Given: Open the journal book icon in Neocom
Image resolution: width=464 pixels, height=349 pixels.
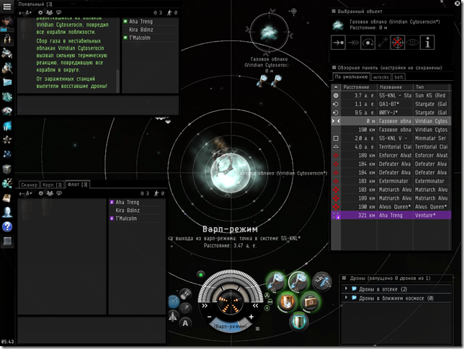Looking at the screenshot, I should [7, 198].
